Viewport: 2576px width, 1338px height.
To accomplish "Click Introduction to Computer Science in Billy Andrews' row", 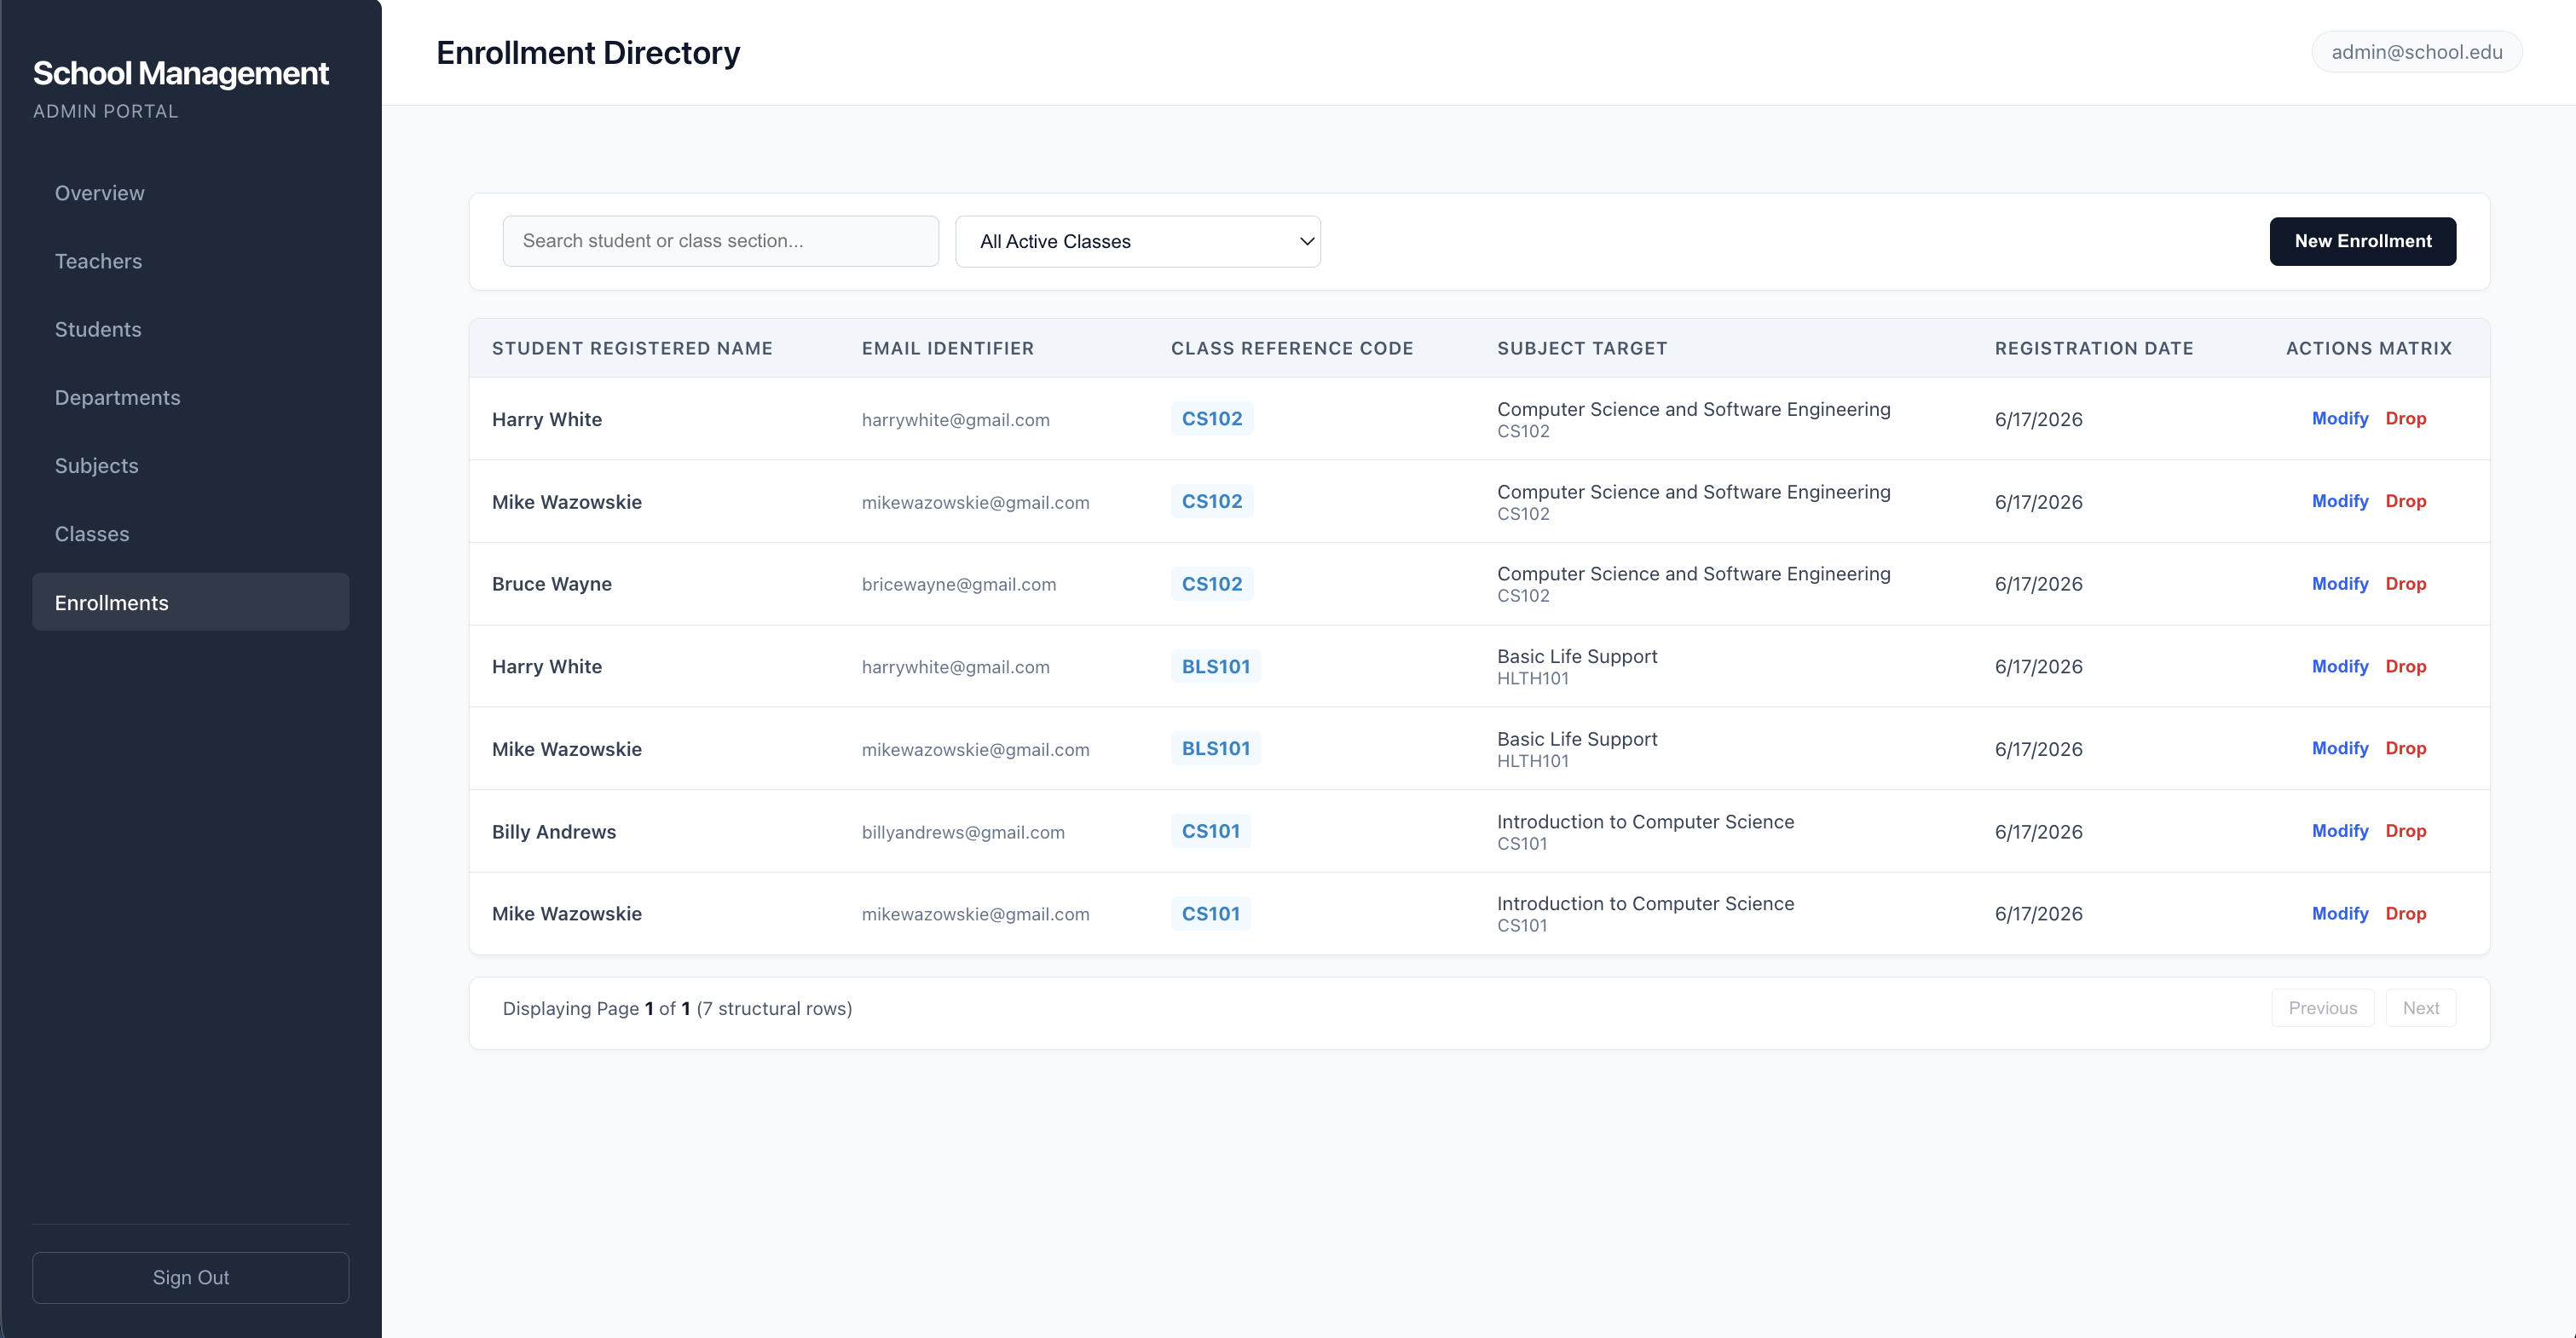I will (1645, 822).
